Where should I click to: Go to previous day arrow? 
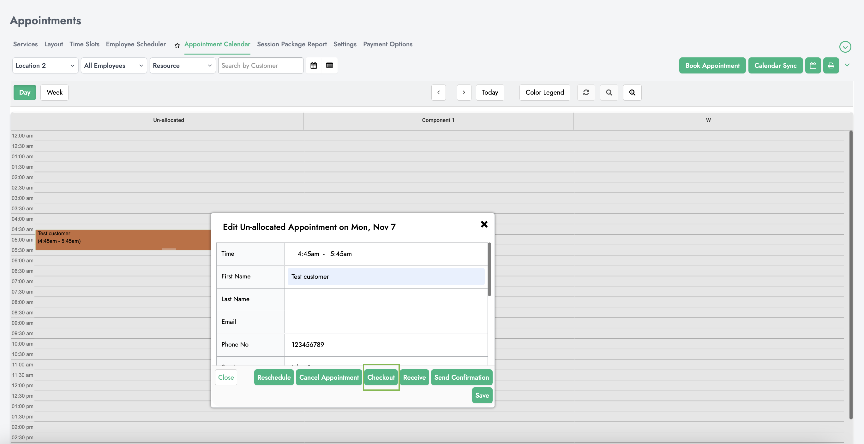(x=438, y=92)
